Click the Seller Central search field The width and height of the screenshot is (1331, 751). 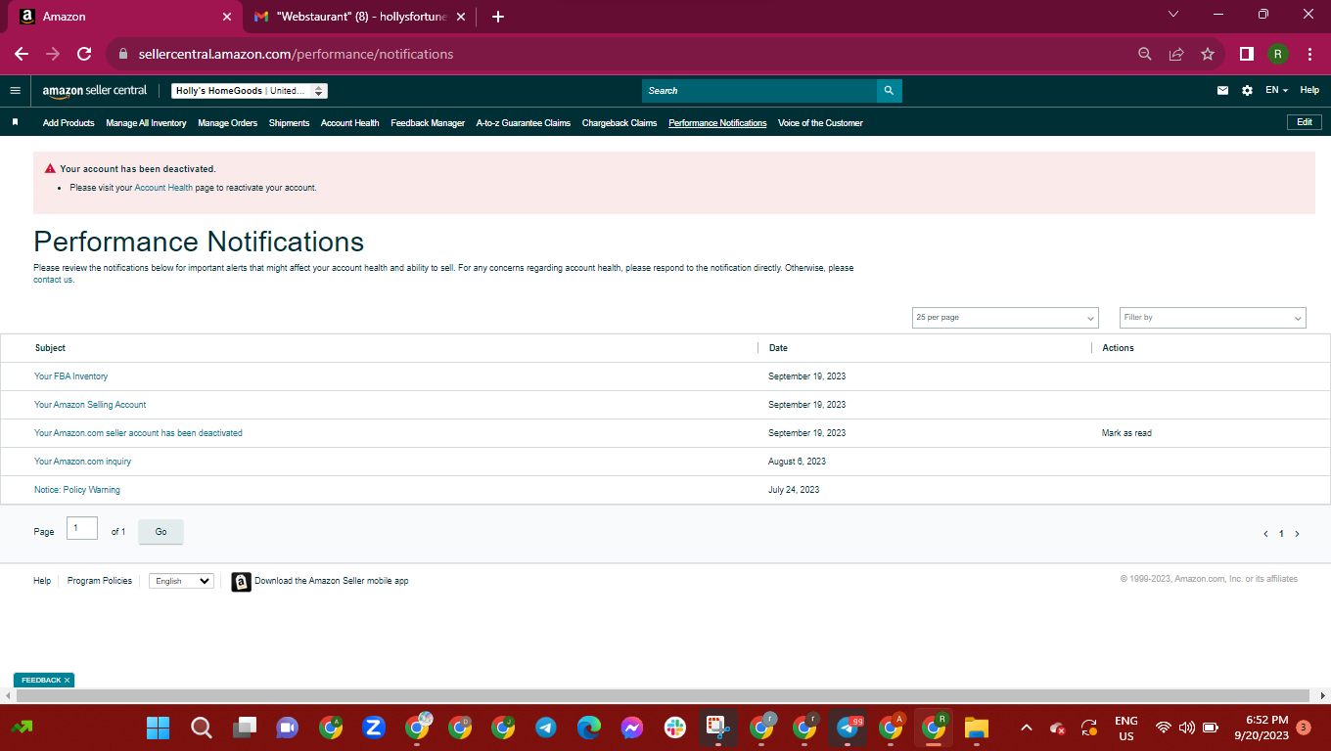click(x=759, y=91)
